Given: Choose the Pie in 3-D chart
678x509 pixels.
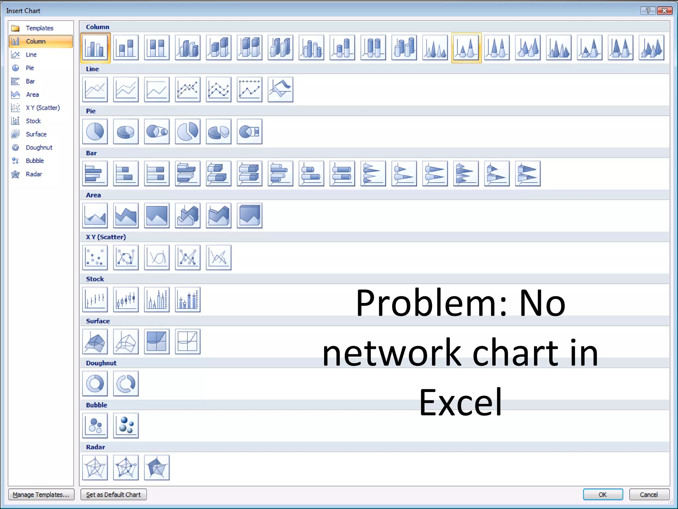Looking at the screenshot, I should click(x=126, y=132).
